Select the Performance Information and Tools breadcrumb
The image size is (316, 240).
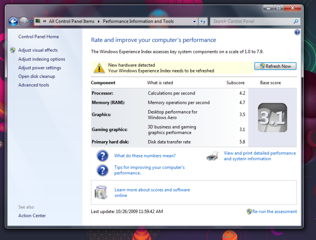(x=138, y=21)
